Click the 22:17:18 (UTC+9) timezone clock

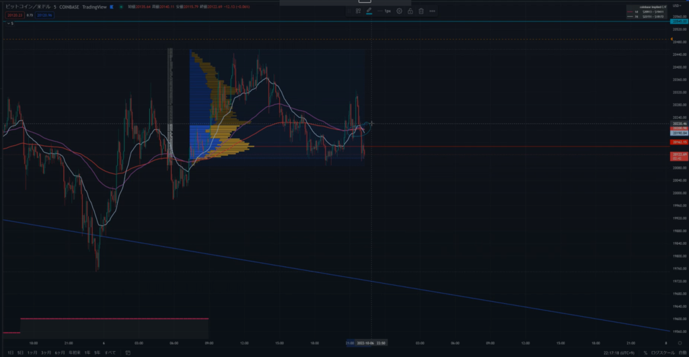(619, 352)
